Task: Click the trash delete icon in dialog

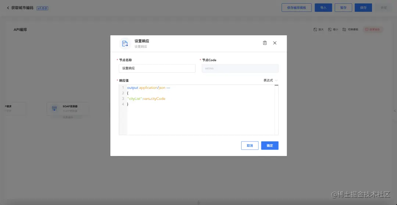Action: [265, 43]
